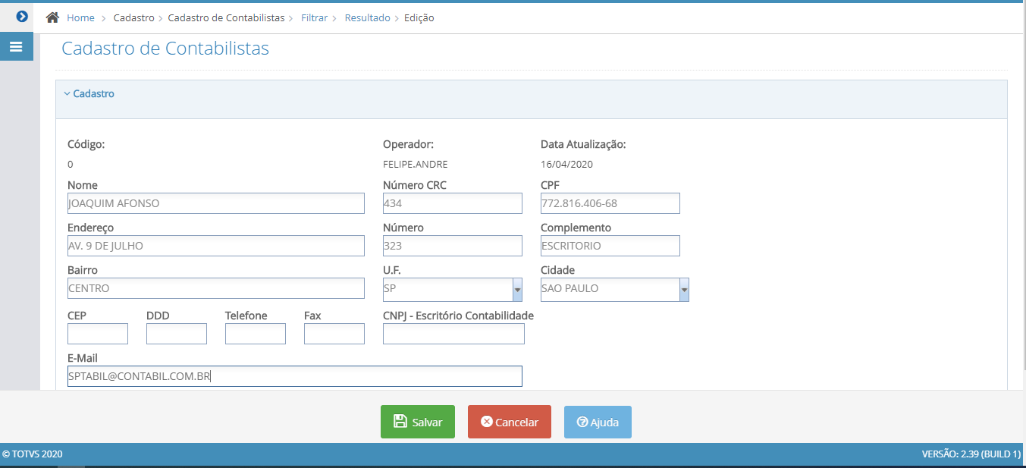The height and width of the screenshot is (468, 1026).
Task: Open help with Ajuda button
Action: pyautogui.click(x=598, y=422)
